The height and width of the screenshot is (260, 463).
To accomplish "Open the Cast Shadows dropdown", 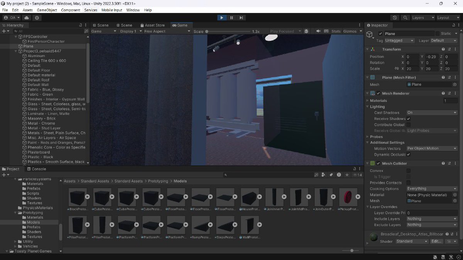I will (432, 112).
